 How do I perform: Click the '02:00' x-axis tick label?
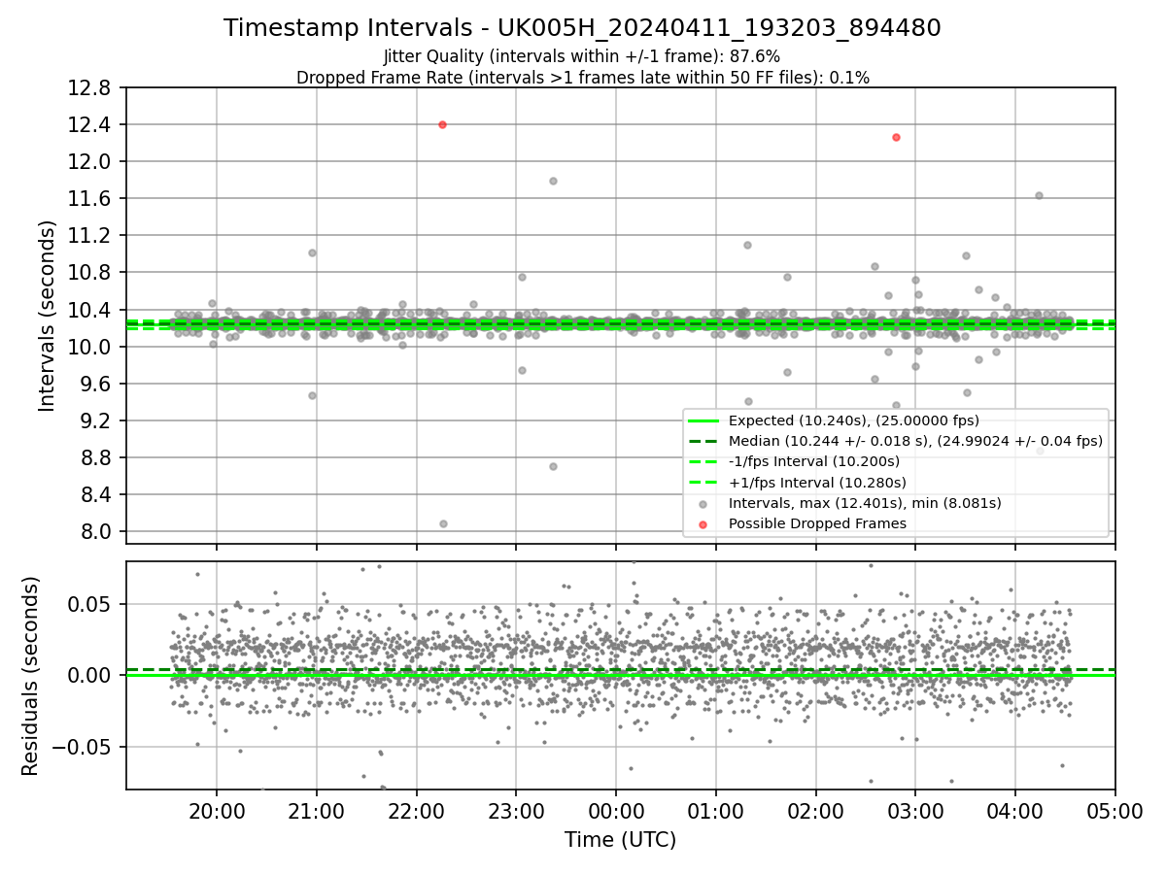click(x=815, y=811)
